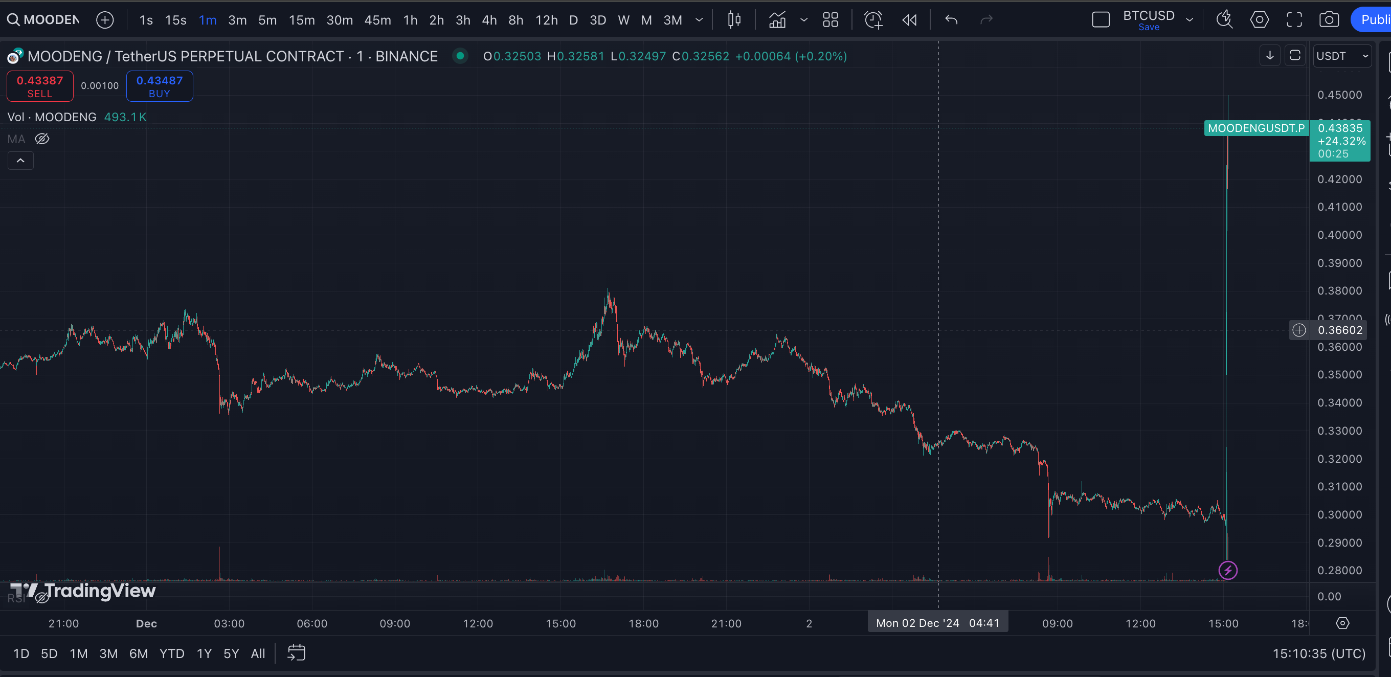
Task: Open the USDT currency dropdown
Action: [x=1342, y=56]
